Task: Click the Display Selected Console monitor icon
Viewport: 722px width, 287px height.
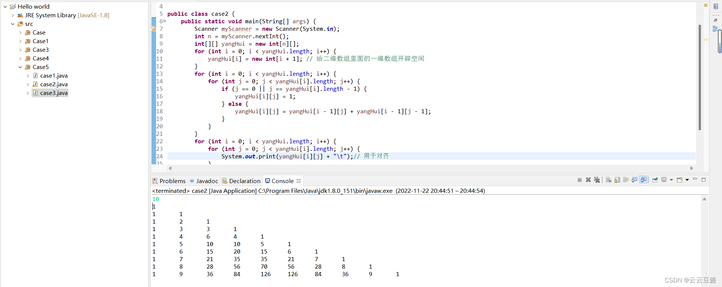Action: tap(664, 180)
